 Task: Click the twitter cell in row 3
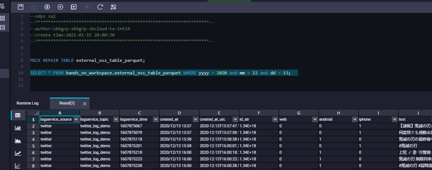[x=60, y=132]
